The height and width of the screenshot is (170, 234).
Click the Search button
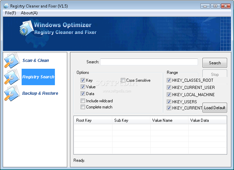(x=215, y=63)
